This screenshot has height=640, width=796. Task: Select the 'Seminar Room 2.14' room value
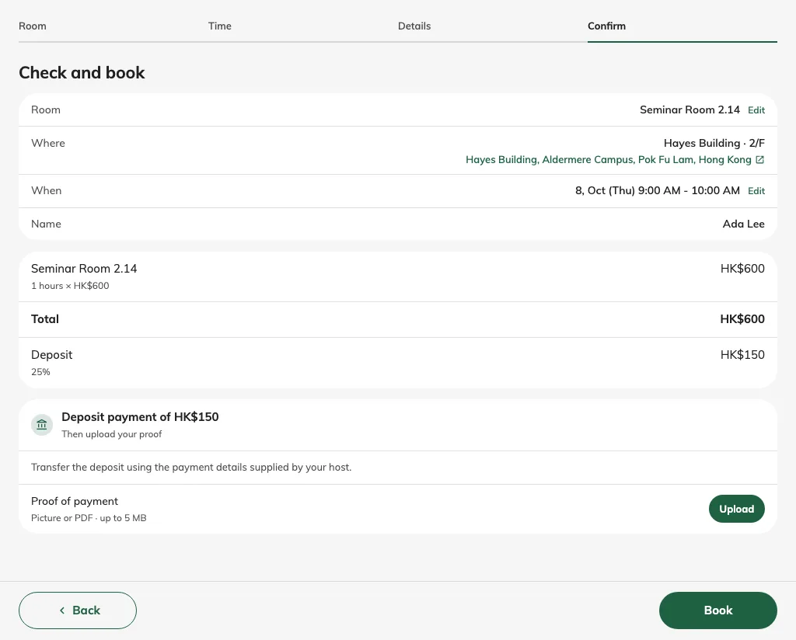click(690, 110)
